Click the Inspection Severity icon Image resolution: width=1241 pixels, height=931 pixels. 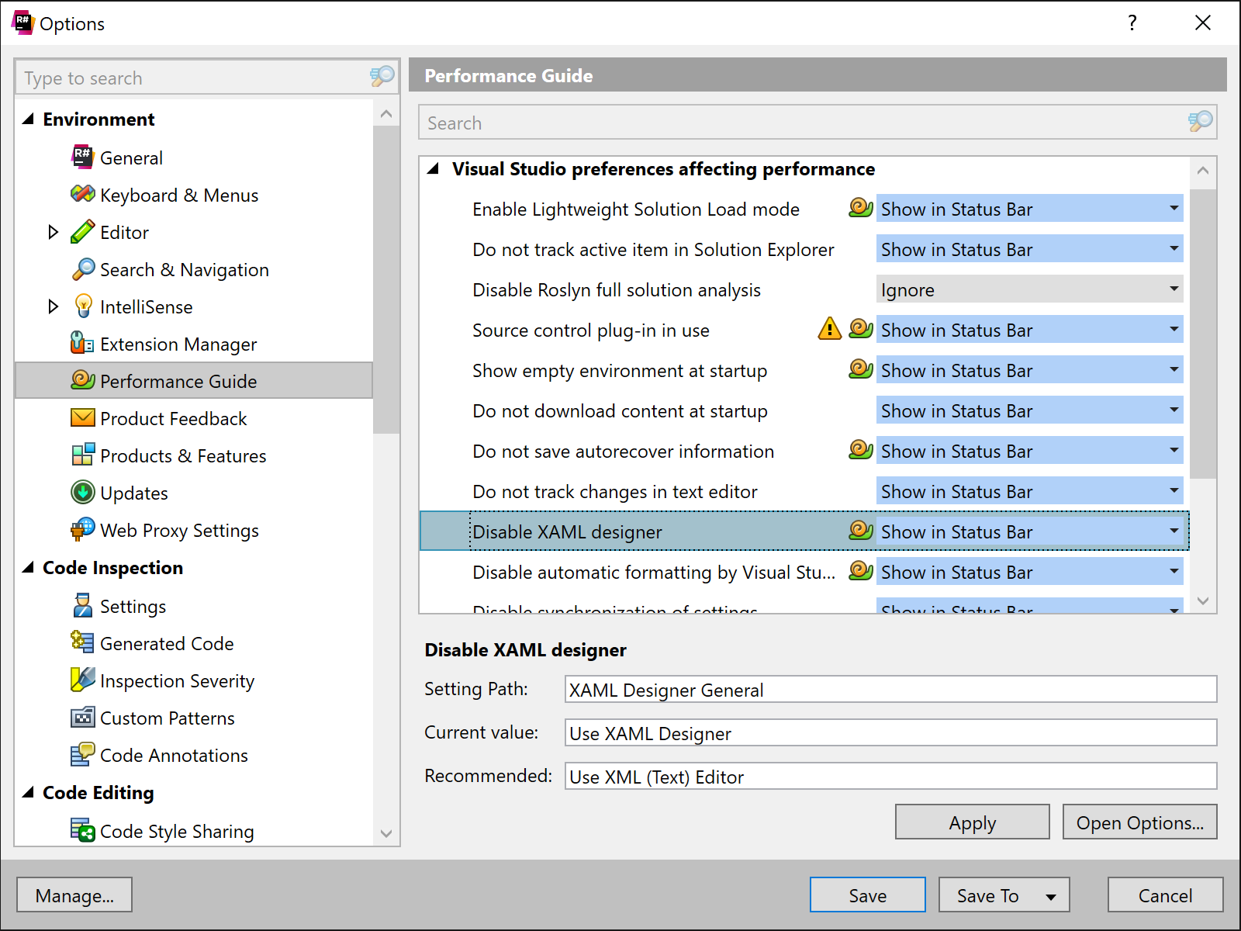82,680
